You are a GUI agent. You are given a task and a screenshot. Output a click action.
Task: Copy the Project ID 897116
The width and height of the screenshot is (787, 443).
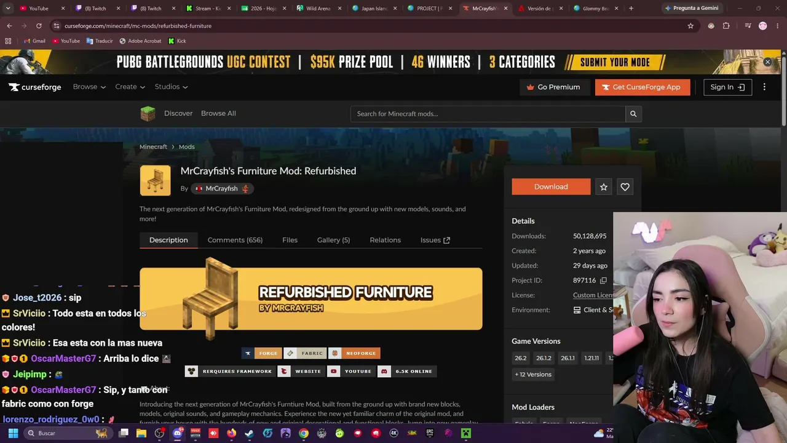[x=603, y=281]
